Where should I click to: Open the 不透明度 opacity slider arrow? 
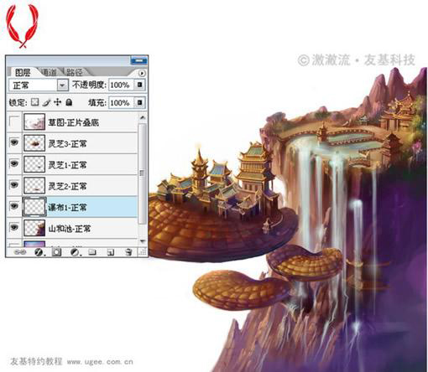pyautogui.click(x=140, y=85)
